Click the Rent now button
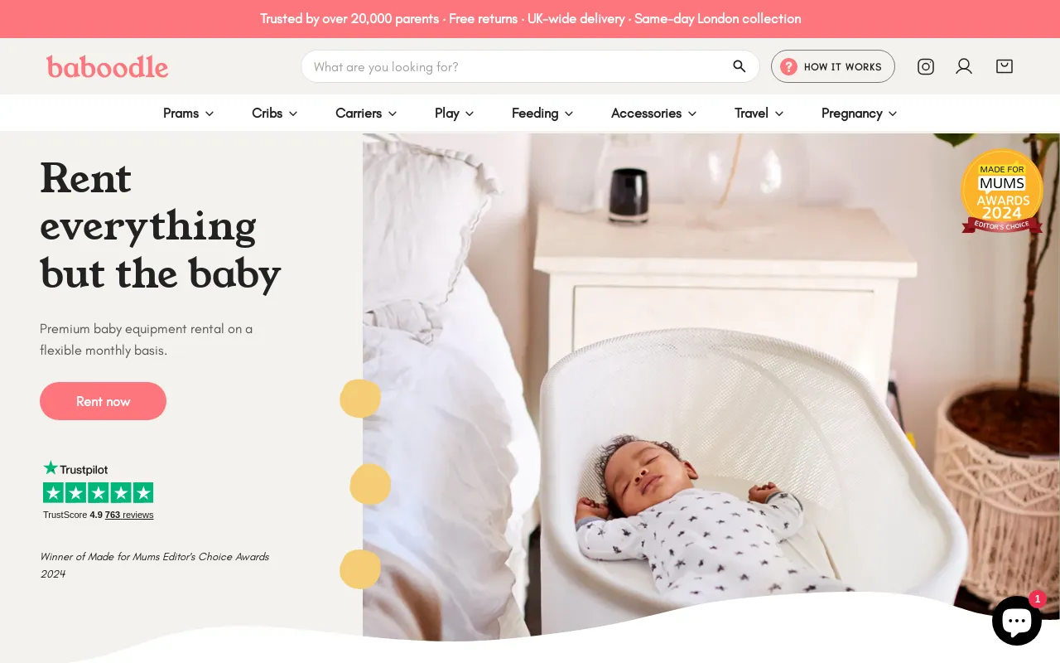The image size is (1060, 663). pos(103,401)
